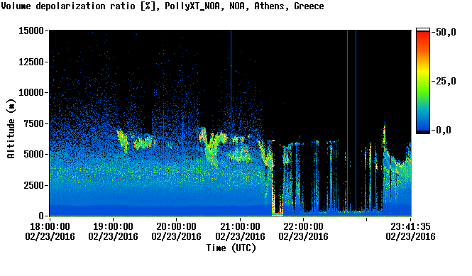Select the 19:00:00 tick label
This screenshot has width=472, height=276.
pyautogui.click(x=113, y=226)
